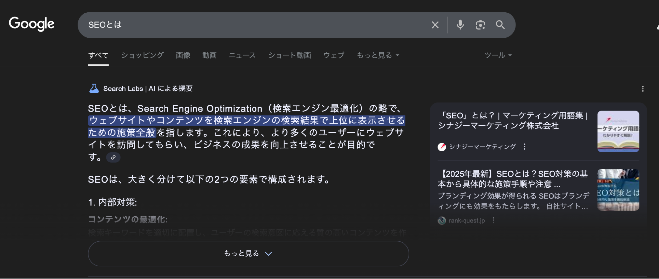Click the link chip after 目的です。
The height and width of the screenshot is (279, 659).
[113, 157]
